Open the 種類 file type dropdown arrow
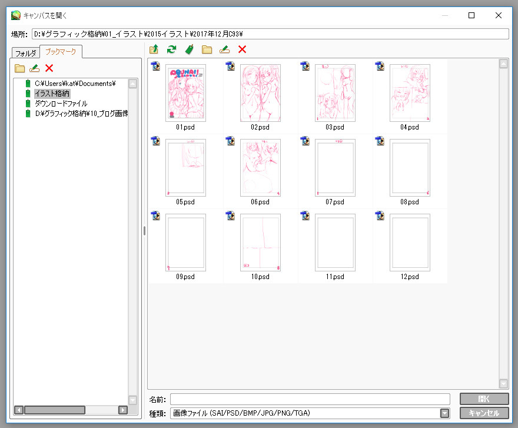The image size is (518, 428). tap(444, 413)
